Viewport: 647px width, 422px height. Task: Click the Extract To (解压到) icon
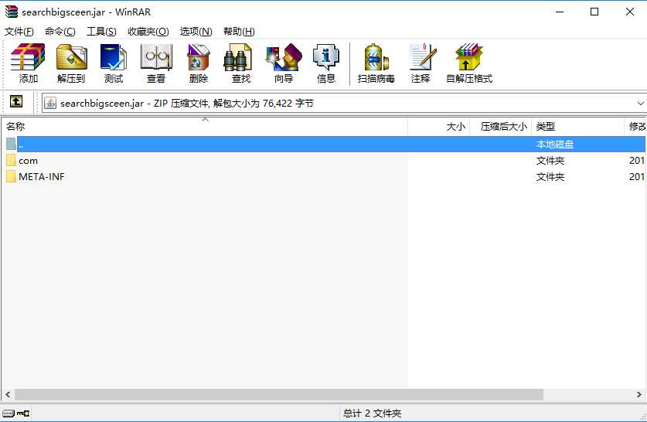(x=71, y=63)
